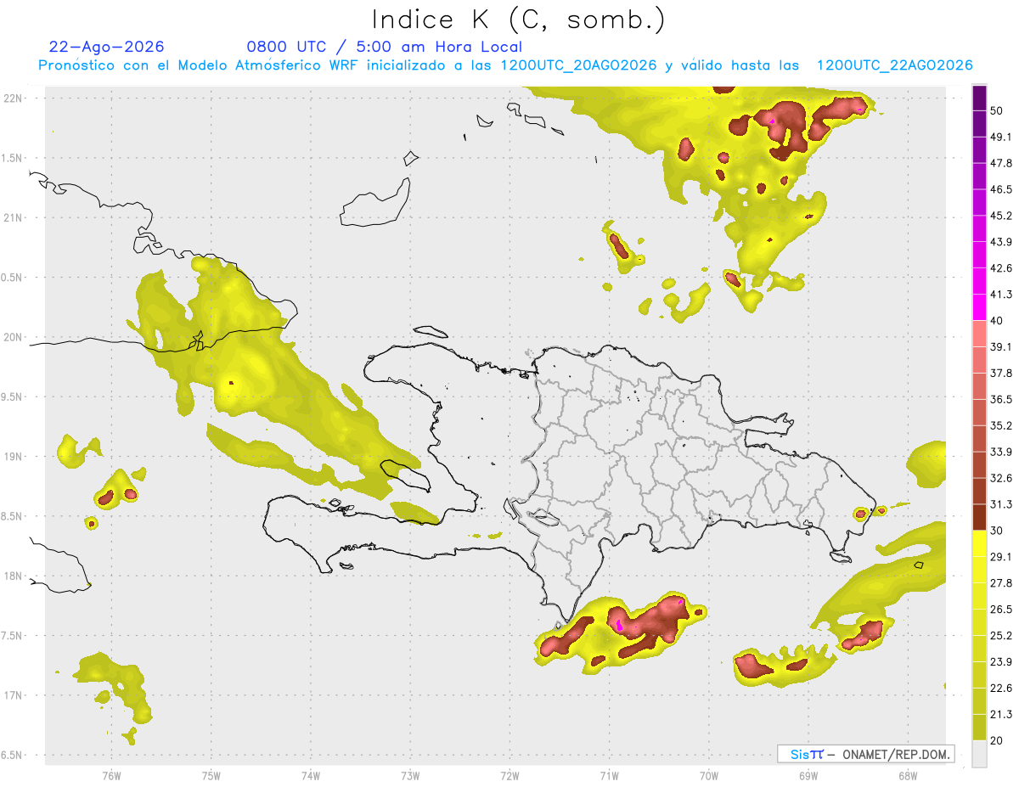
Task: Click the "29.1" color scale value
Action: (1001, 557)
